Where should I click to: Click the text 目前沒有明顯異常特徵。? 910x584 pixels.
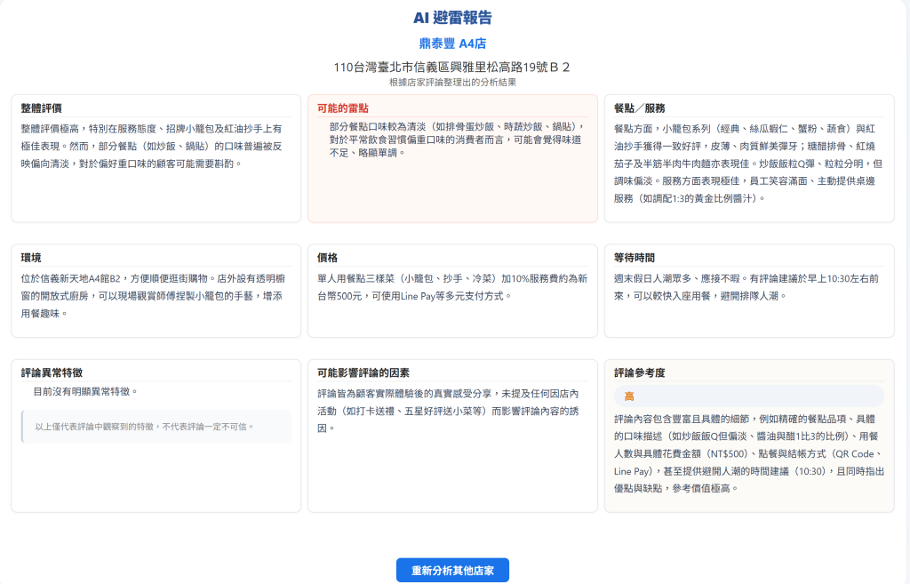pyautogui.click(x=86, y=392)
